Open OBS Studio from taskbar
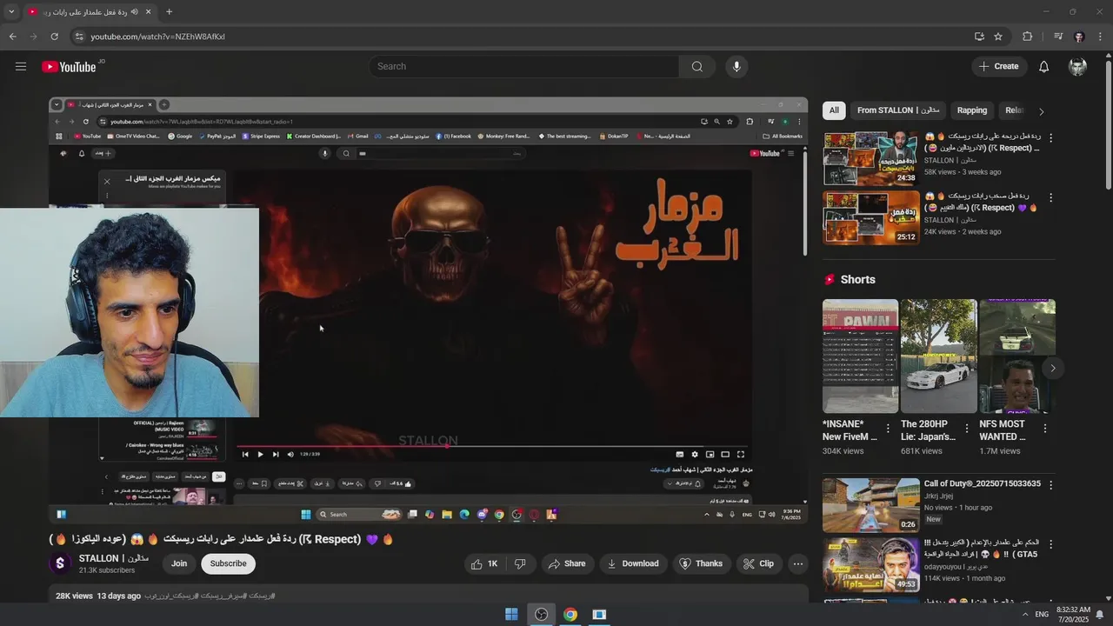 (541, 615)
